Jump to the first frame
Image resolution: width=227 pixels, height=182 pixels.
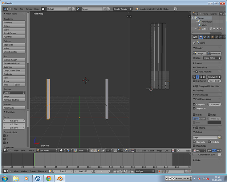pos(115,171)
